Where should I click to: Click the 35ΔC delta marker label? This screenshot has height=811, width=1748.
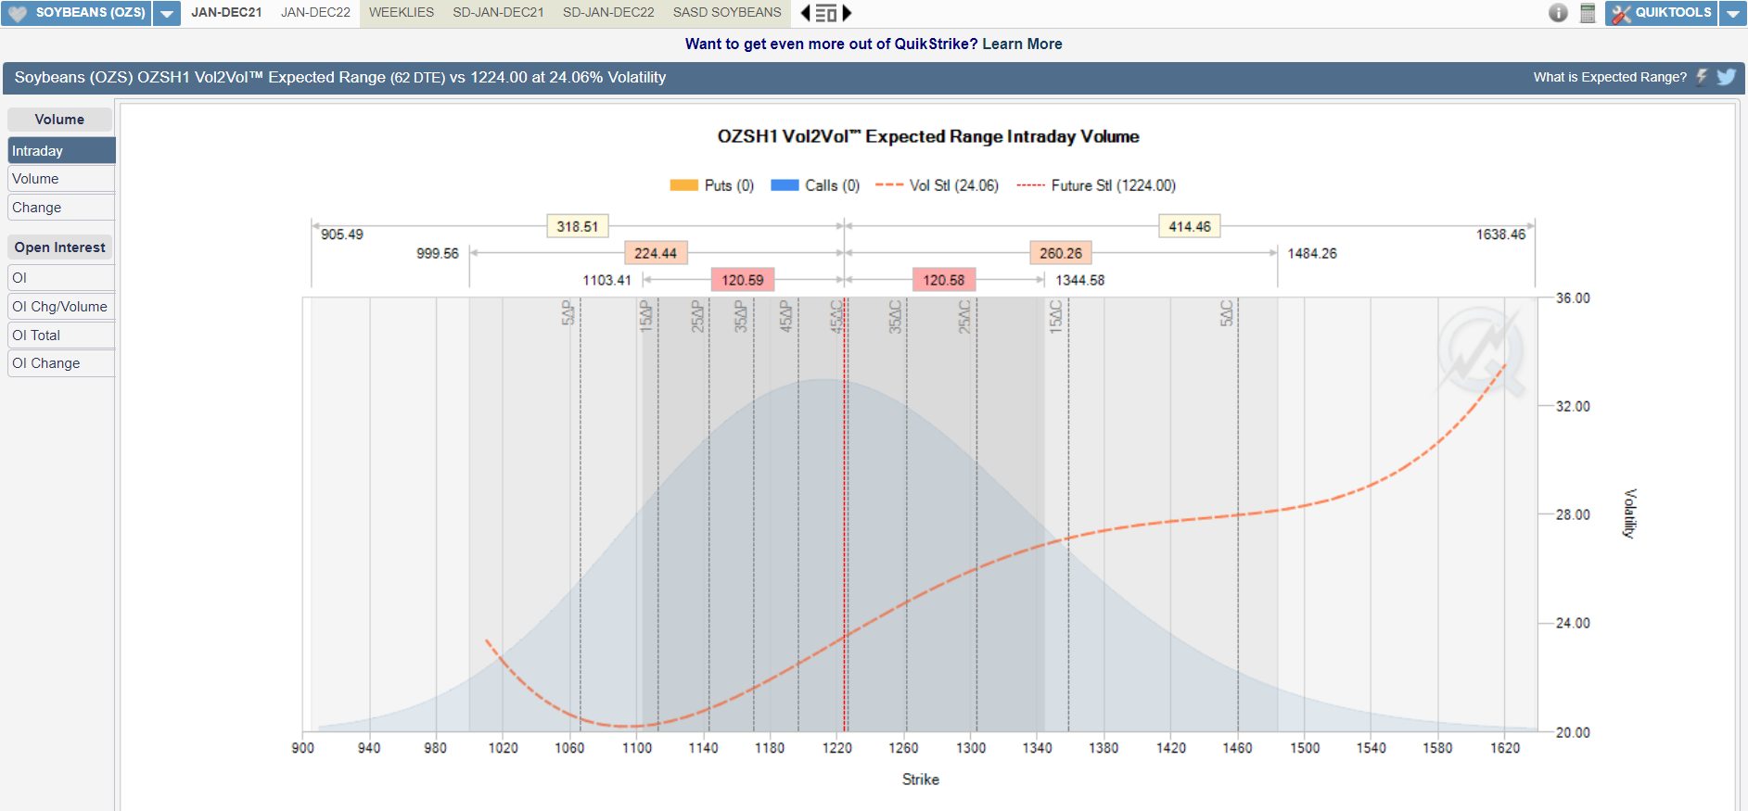click(895, 316)
